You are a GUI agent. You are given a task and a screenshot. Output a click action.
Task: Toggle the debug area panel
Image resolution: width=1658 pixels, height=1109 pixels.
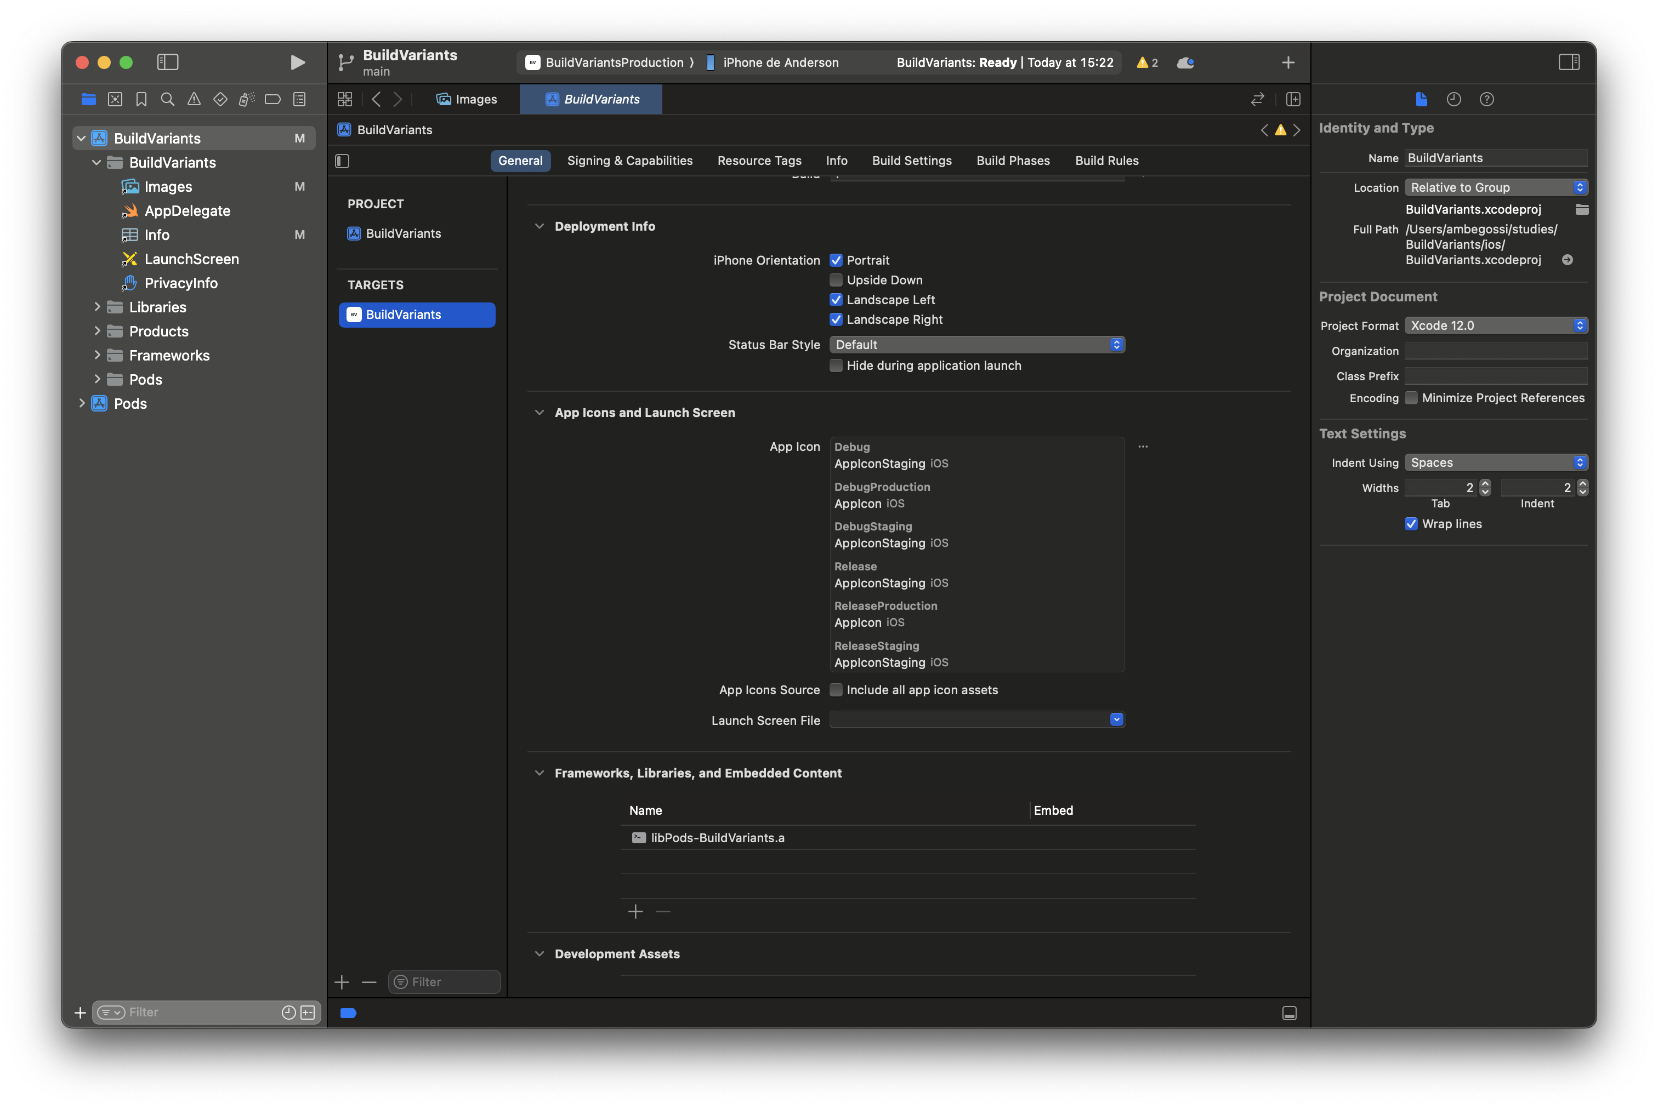click(x=1290, y=1013)
